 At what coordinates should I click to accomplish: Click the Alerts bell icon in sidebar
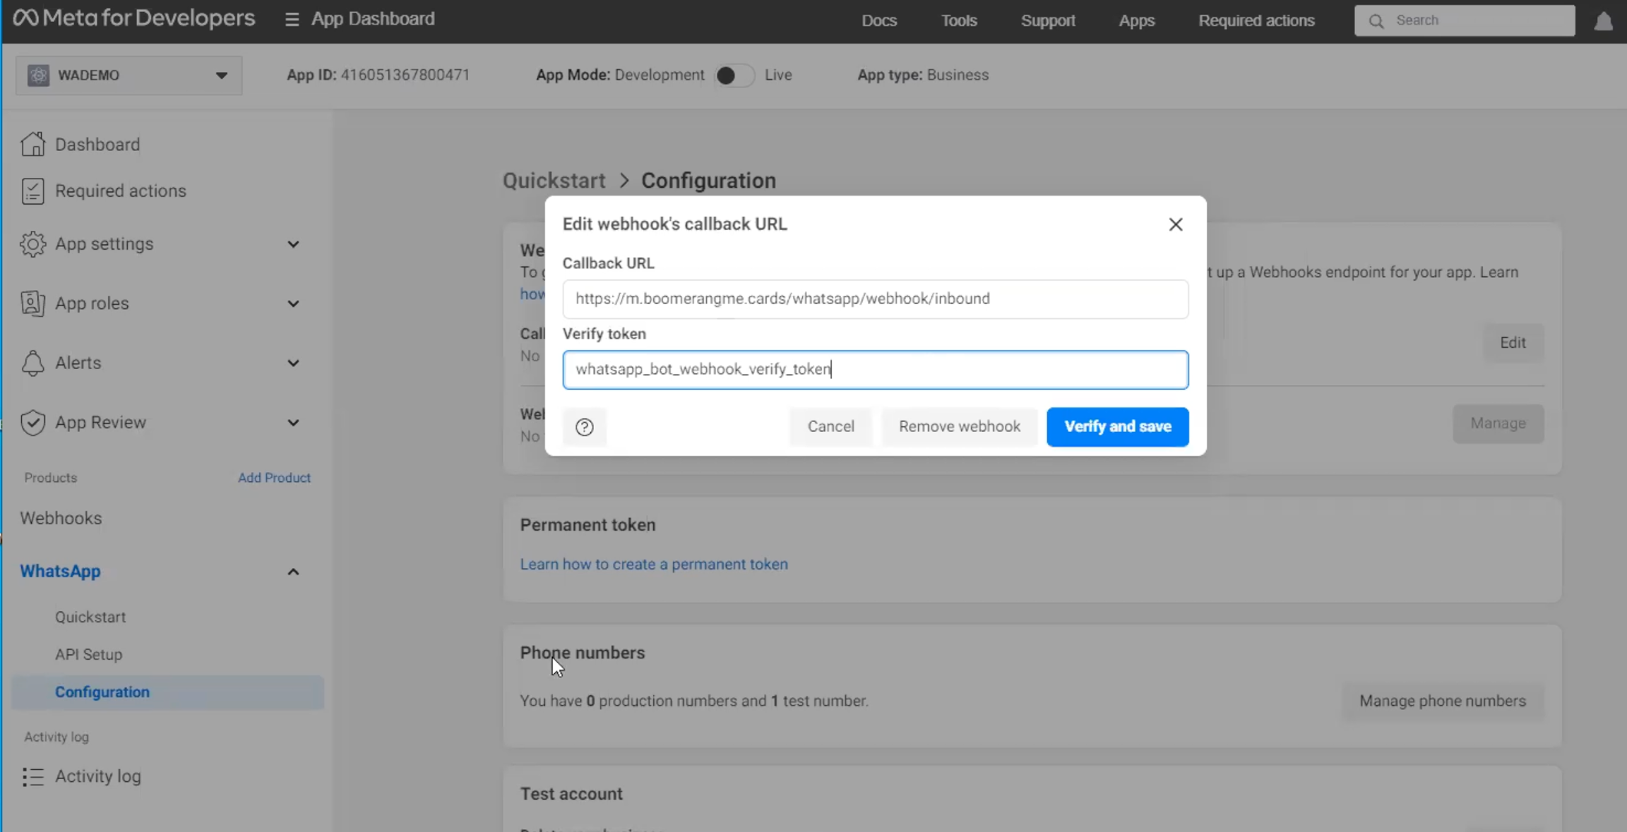pyautogui.click(x=32, y=363)
